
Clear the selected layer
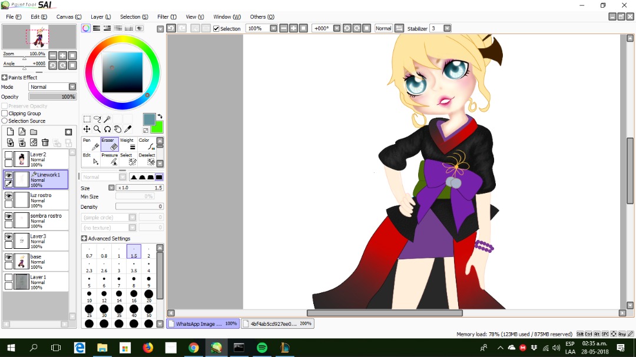click(34, 142)
